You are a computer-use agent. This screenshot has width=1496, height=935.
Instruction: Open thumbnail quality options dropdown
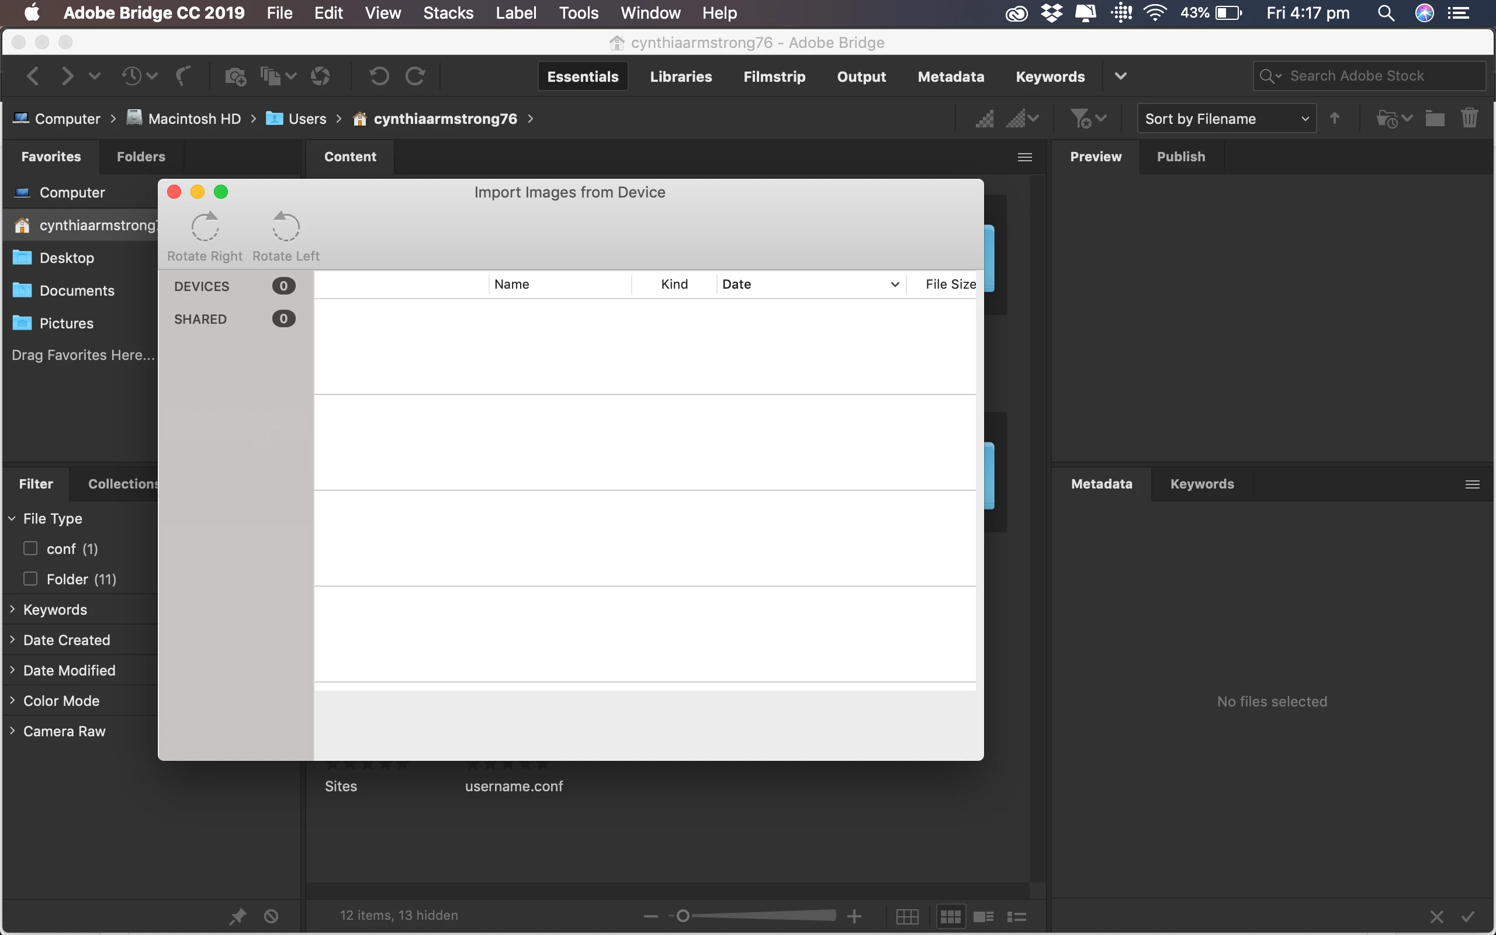point(1023,118)
